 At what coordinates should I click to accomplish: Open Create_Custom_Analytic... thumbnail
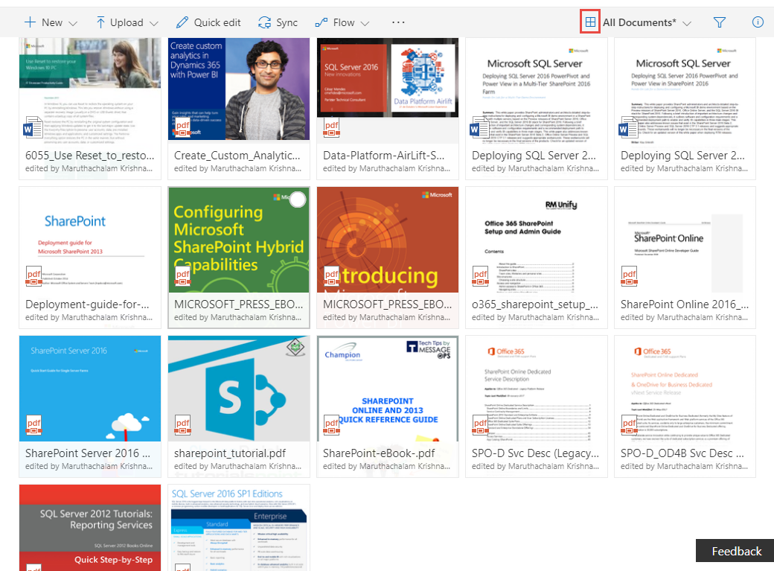coord(239,89)
